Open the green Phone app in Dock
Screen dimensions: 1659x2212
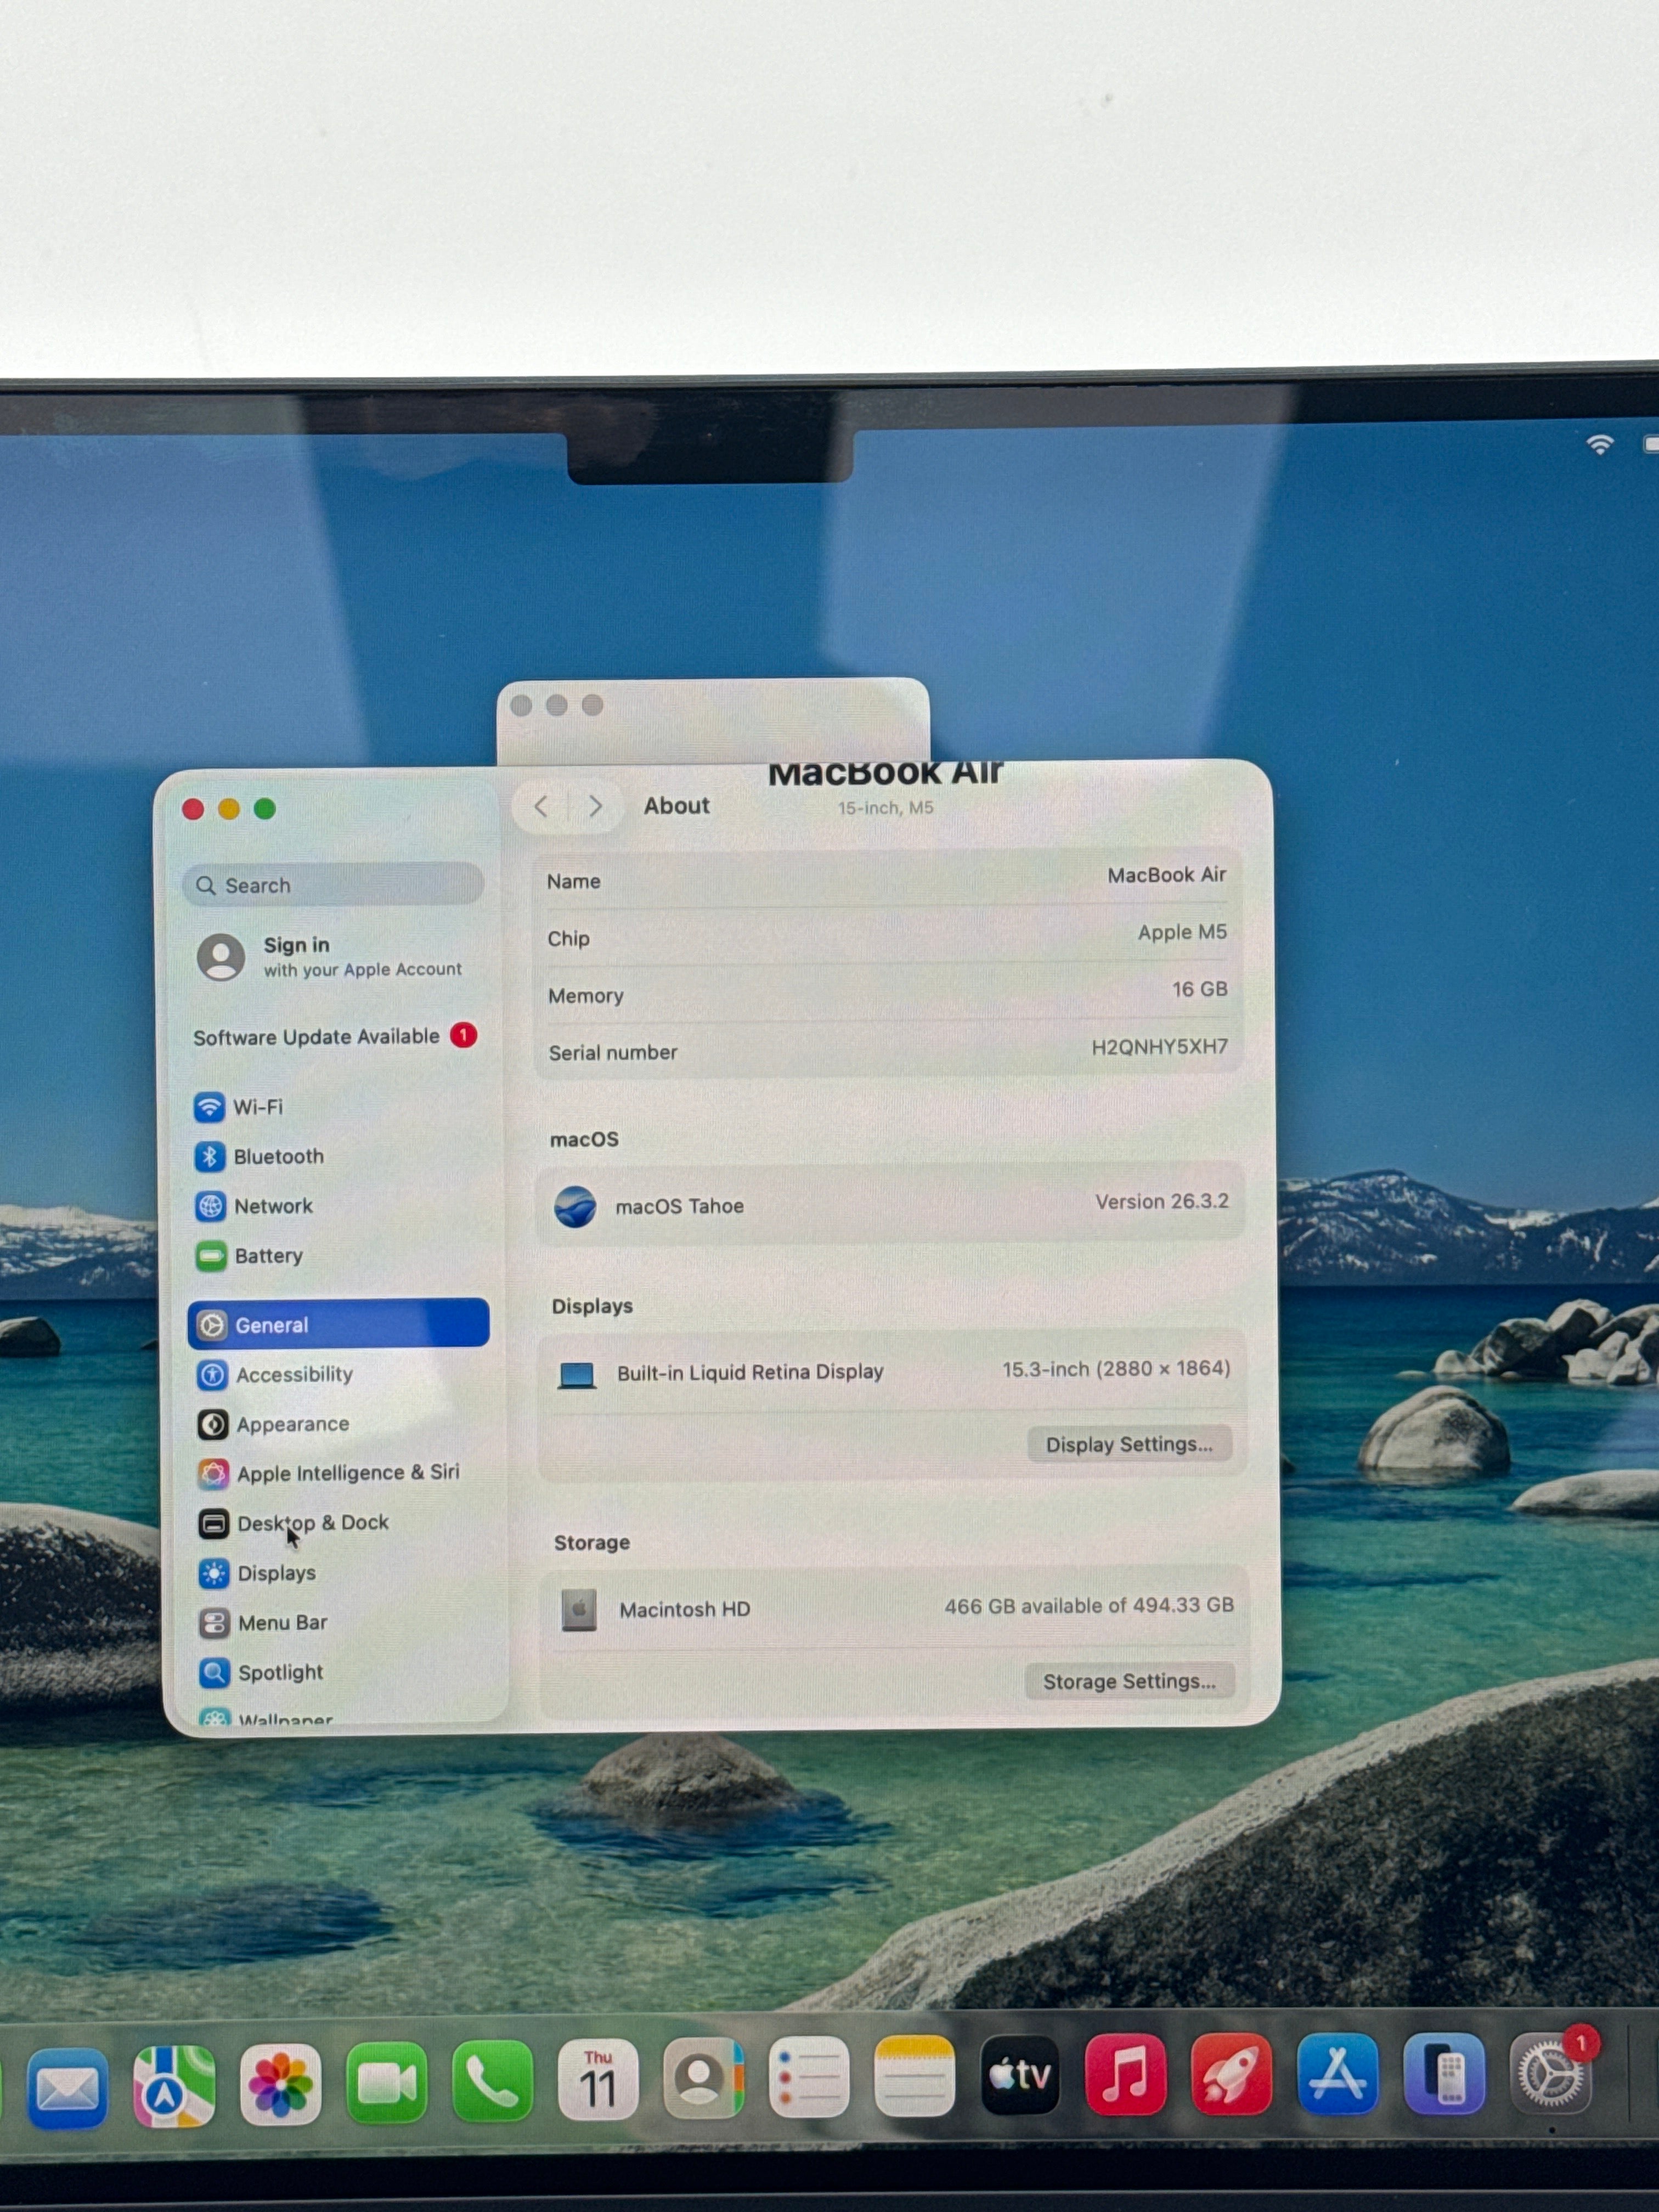click(x=492, y=2081)
